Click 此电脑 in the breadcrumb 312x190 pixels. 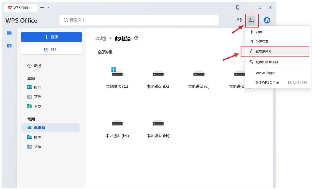122,38
